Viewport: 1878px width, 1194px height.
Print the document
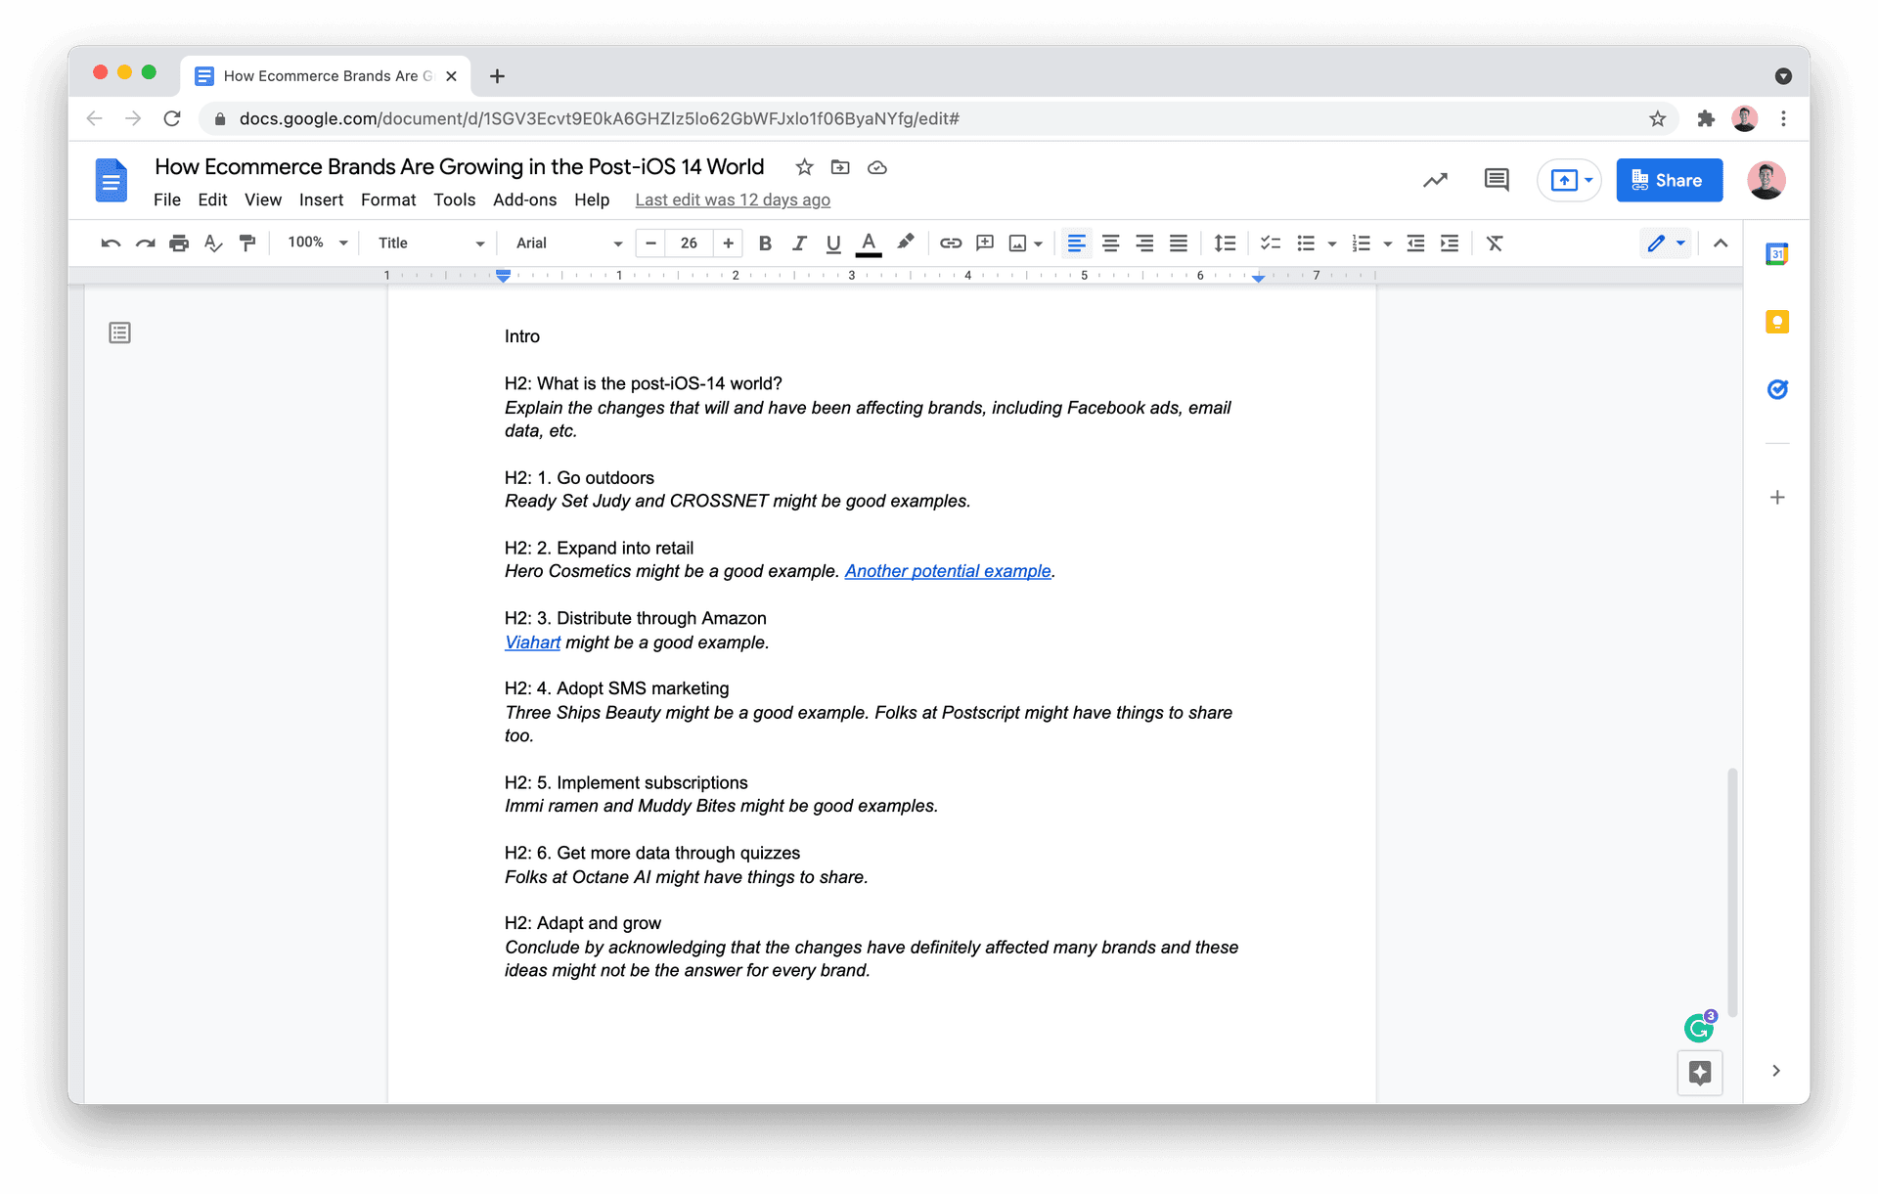(179, 243)
